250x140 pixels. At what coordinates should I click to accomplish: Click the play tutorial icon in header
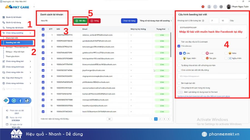[x=215, y=7]
